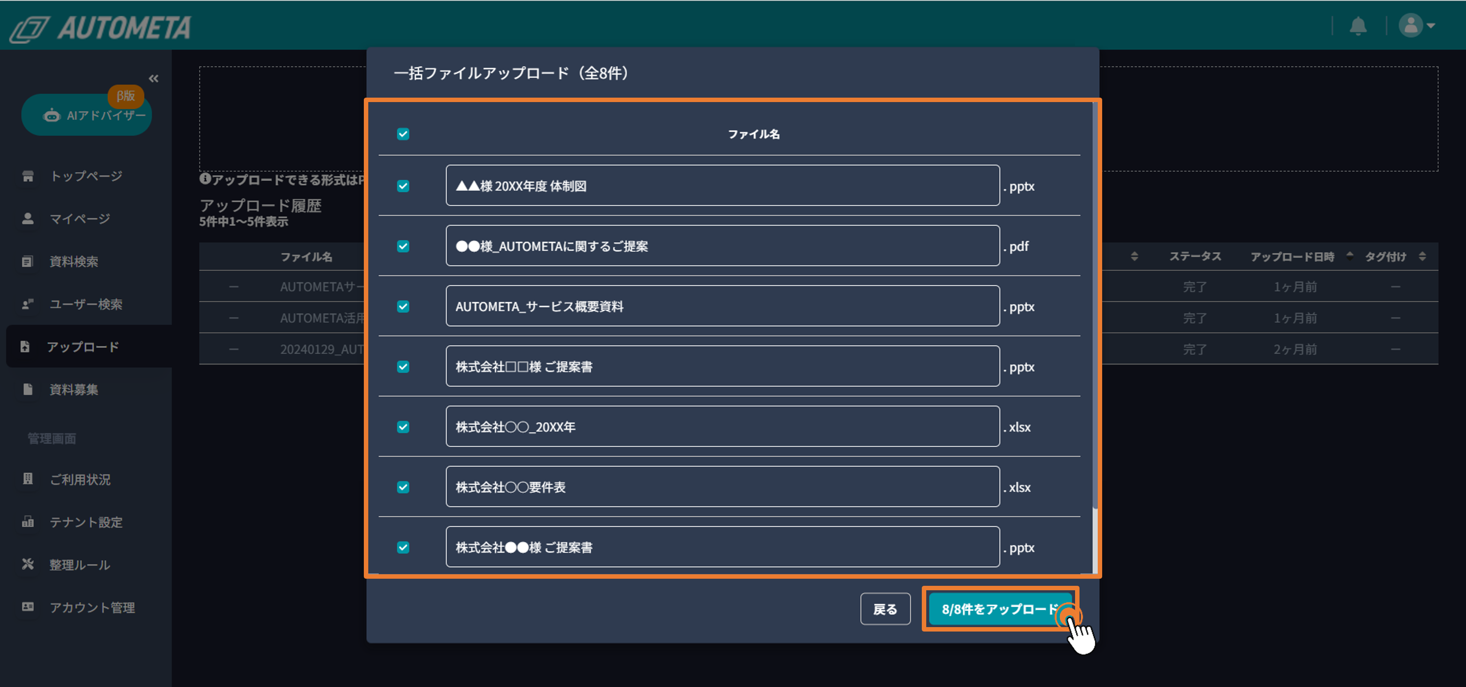The height and width of the screenshot is (687, 1466).
Task: Open the notifications bell
Action: point(1358,26)
